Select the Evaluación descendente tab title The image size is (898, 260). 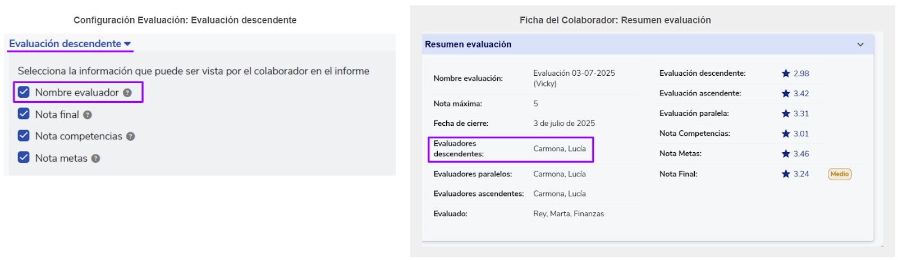[x=65, y=44]
